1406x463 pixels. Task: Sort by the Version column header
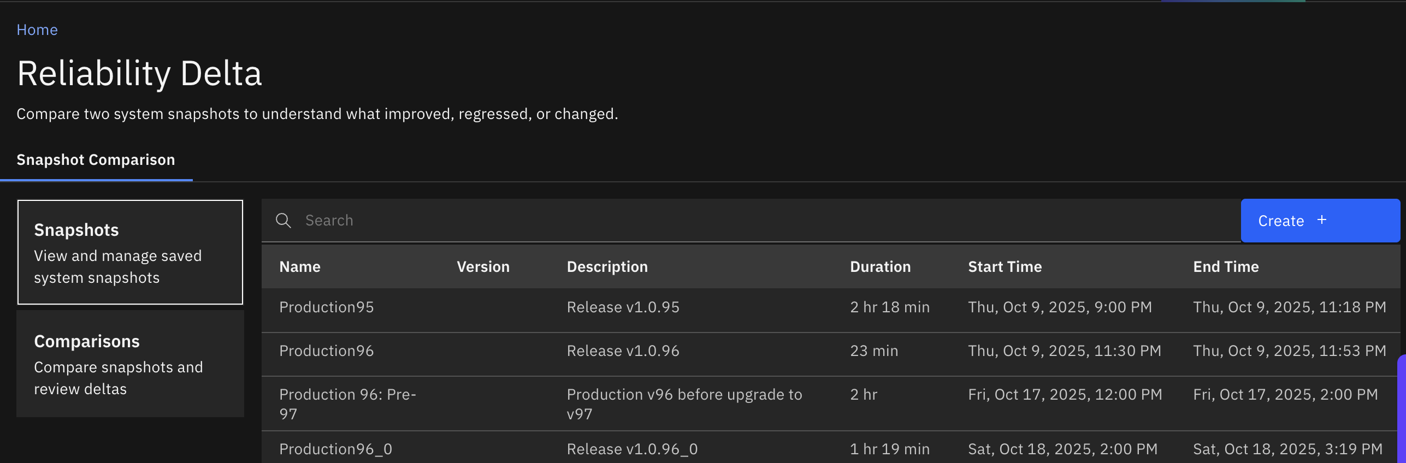pos(483,267)
